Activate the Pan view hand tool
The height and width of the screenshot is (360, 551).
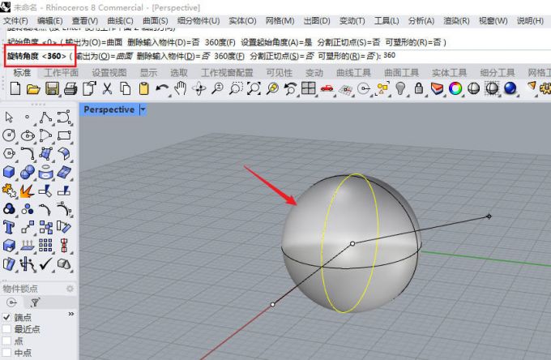click(x=181, y=88)
